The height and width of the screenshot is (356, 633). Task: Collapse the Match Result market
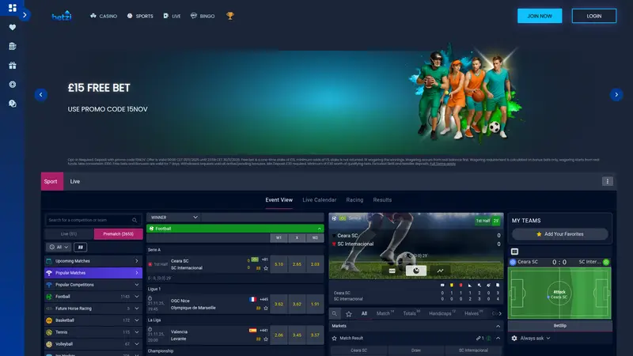[x=498, y=339]
